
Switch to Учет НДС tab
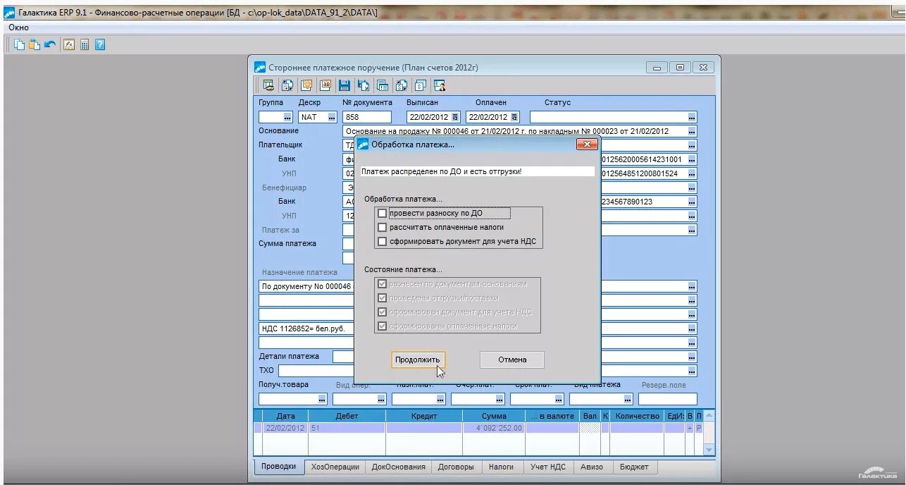547,467
